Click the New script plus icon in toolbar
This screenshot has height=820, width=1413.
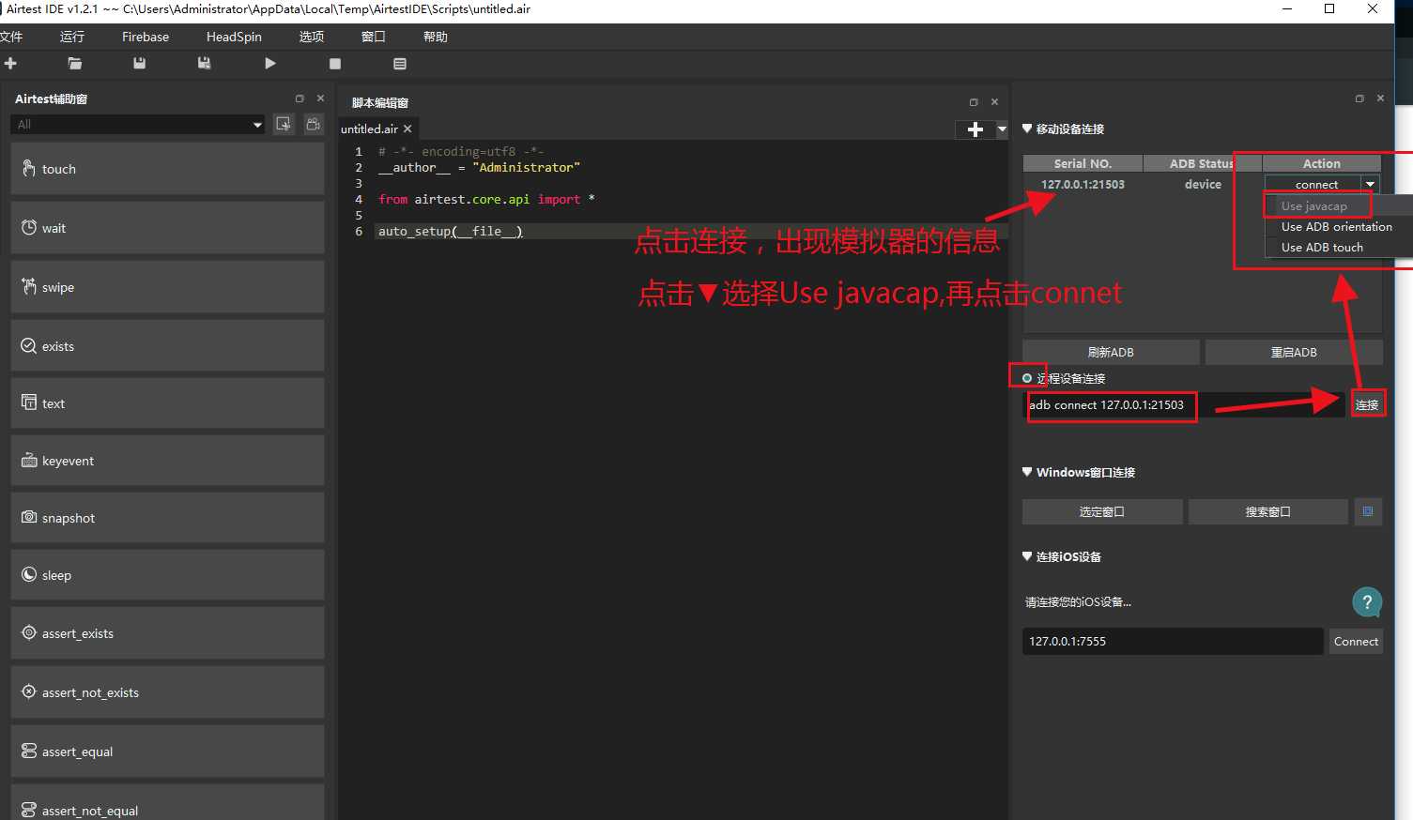pos(10,64)
